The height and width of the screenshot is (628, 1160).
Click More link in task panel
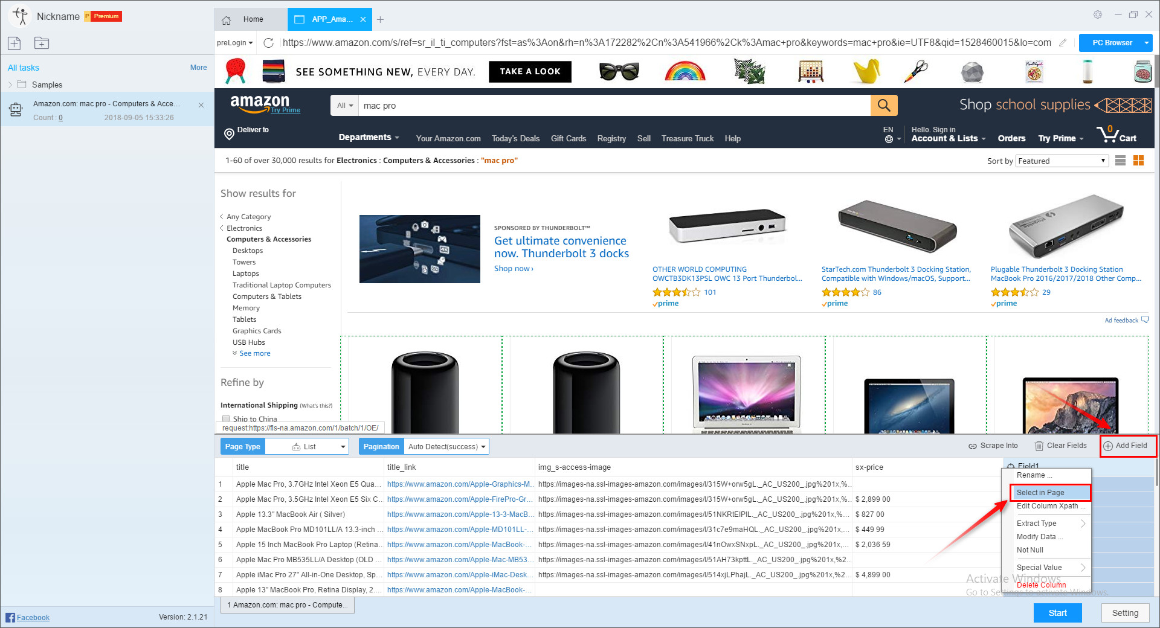(x=198, y=68)
